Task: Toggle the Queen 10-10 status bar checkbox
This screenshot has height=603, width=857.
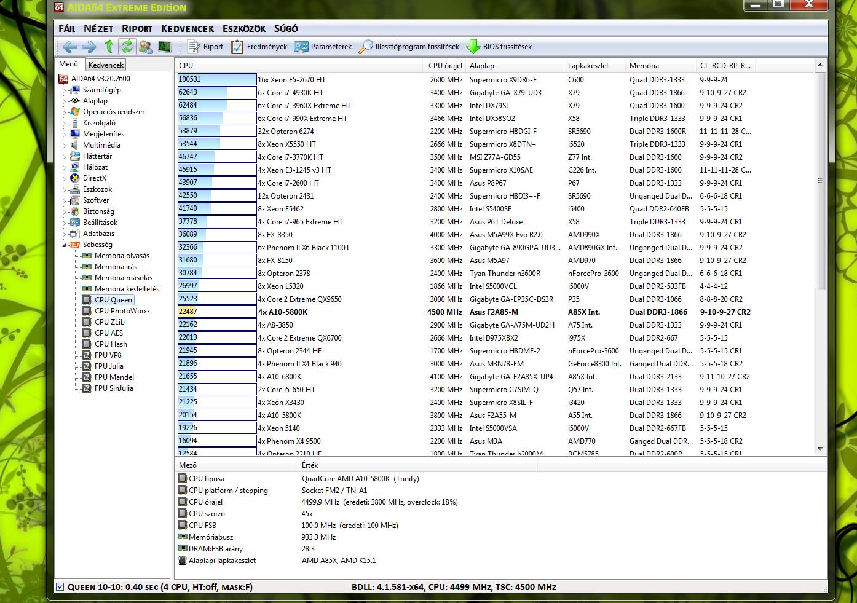Action: (x=60, y=587)
